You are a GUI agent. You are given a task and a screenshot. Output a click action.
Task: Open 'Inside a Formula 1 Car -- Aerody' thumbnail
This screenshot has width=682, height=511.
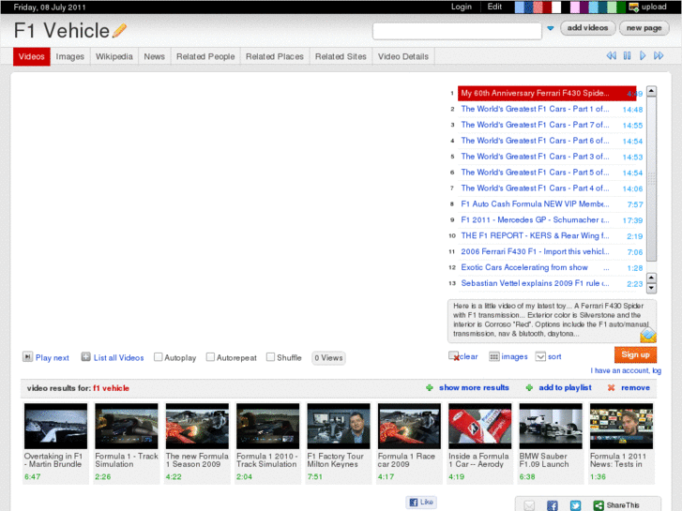479,426
